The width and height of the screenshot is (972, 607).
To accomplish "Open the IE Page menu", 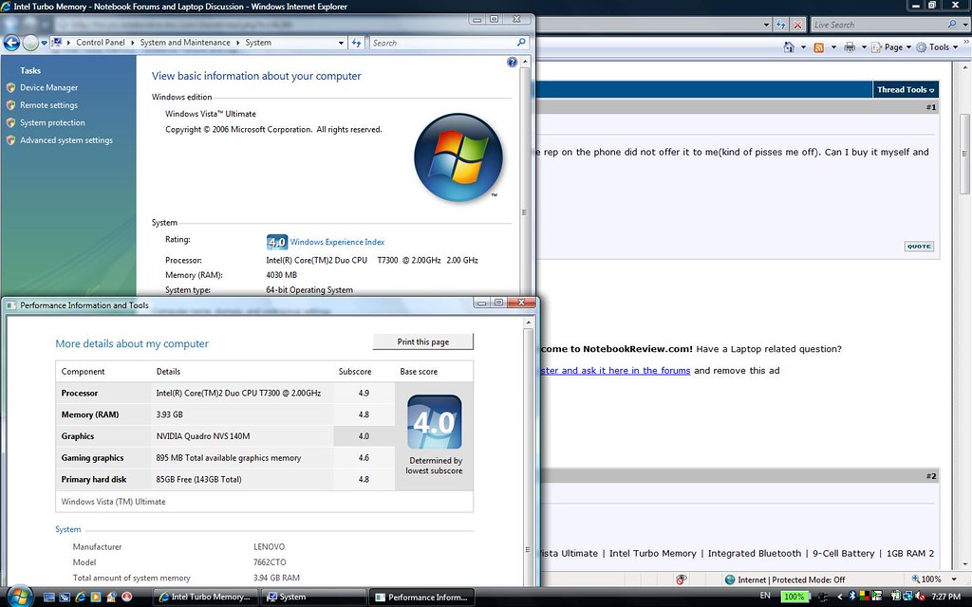I will [x=891, y=47].
